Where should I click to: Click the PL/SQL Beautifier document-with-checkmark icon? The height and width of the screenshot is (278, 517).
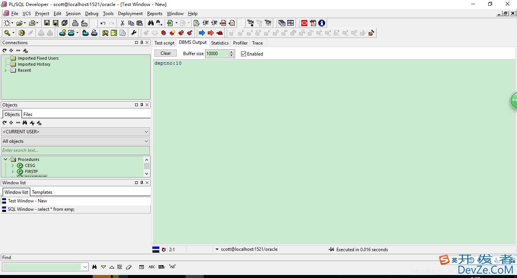[x=196, y=23]
